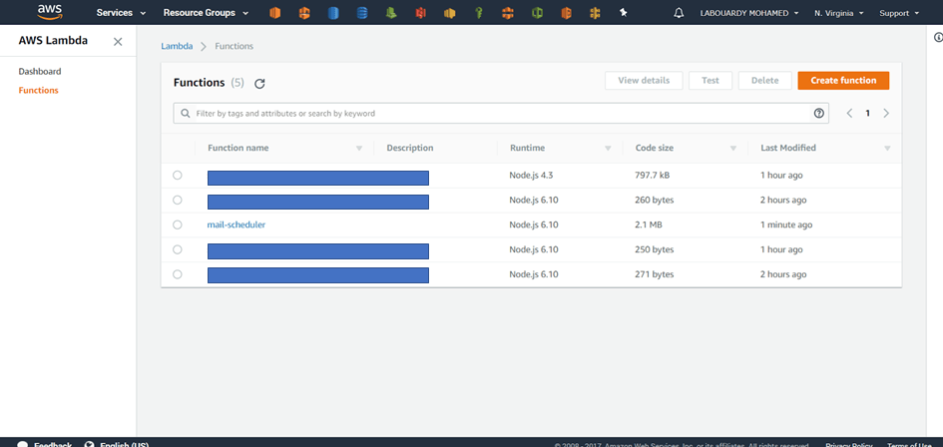Sort by Runtime column arrow
This screenshot has height=447, width=943.
pyautogui.click(x=608, y=148)
